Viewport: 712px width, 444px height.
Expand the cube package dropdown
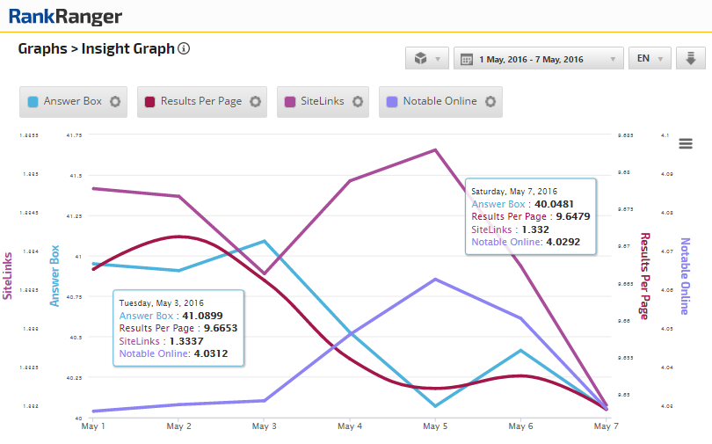[x=427, y=59]
